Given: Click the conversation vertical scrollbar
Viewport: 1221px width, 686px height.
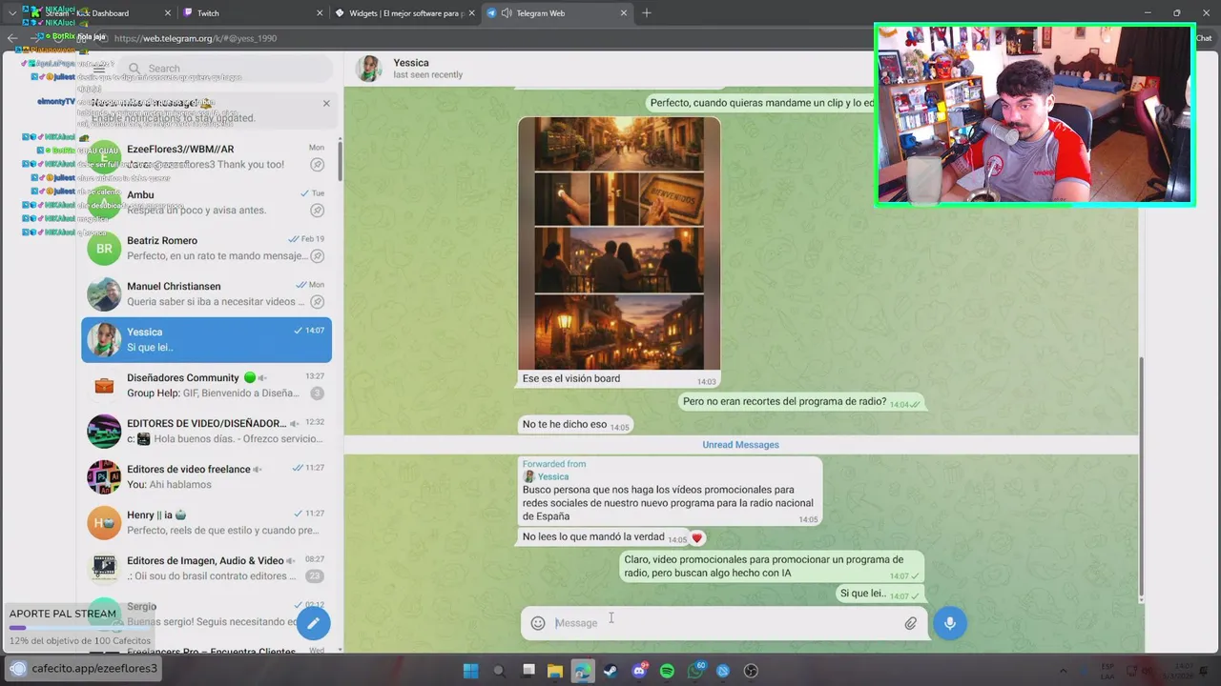Looking at the screenshot, I should pos(1141,479).
